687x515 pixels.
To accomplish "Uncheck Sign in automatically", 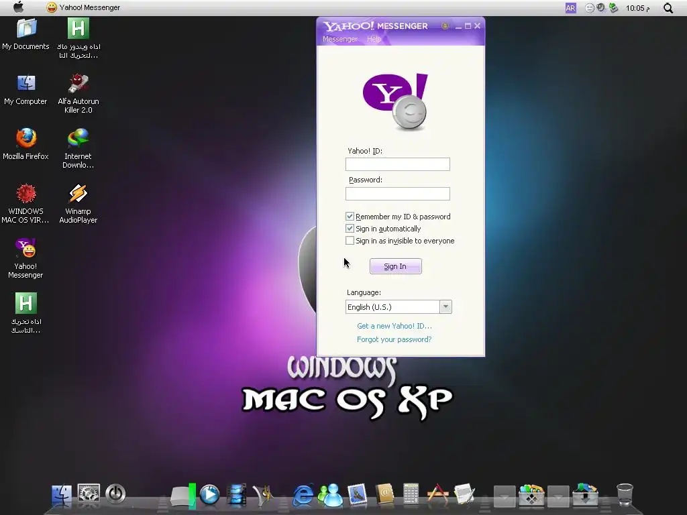I will (x=350, y=229).
